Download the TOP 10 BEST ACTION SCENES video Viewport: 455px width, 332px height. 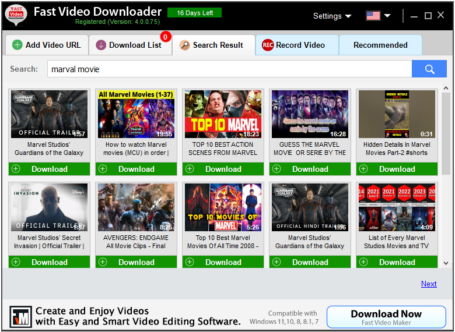[x=223, y=169]
